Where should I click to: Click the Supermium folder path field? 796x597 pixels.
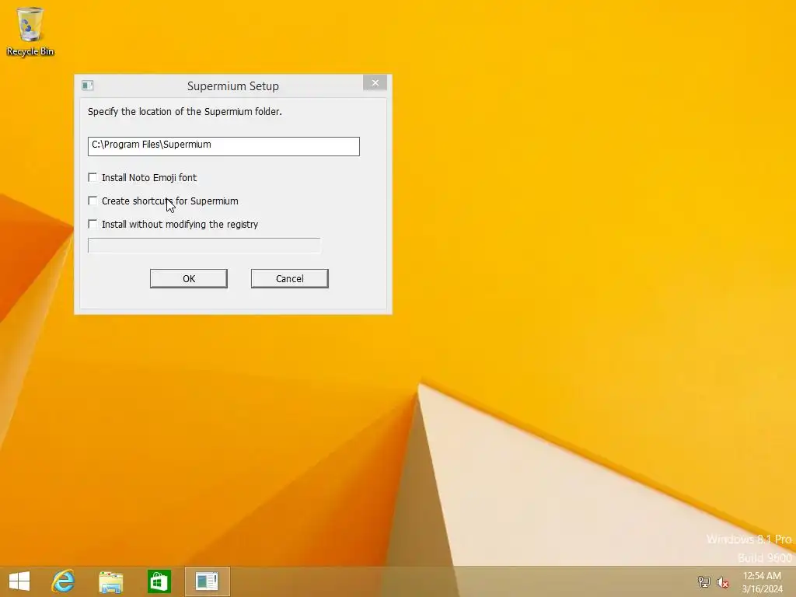point(224,146)
